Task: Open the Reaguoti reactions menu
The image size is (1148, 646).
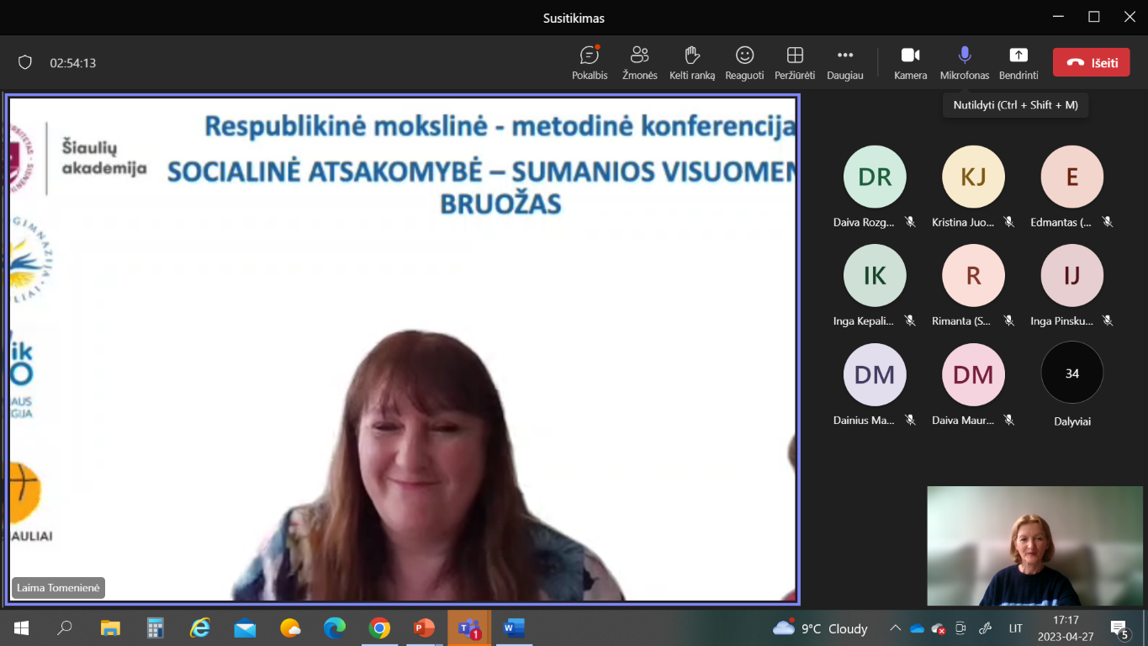Action: [744, 63]
